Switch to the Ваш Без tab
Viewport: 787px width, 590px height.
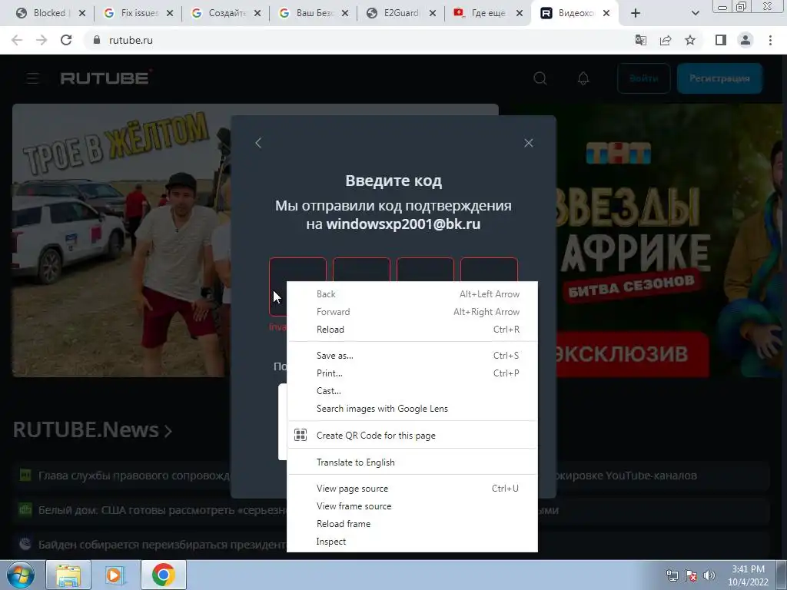coord(307,13)
